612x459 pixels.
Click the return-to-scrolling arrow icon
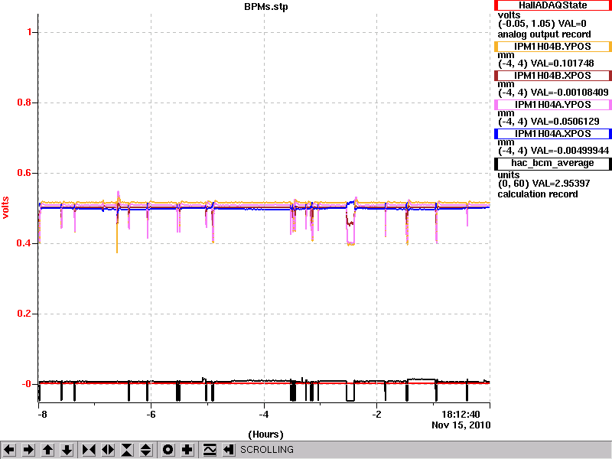coord(229,450)
